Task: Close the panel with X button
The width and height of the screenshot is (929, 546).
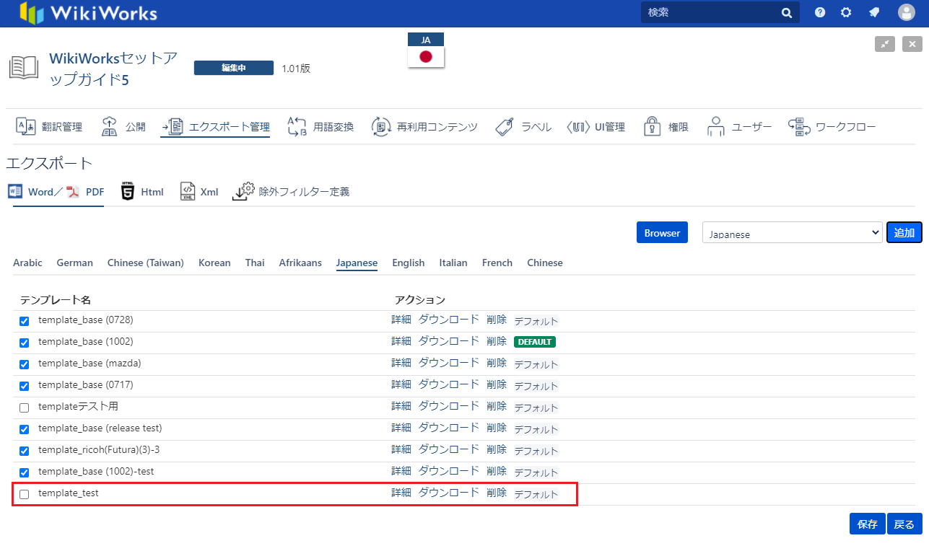Action: [912, 44]
